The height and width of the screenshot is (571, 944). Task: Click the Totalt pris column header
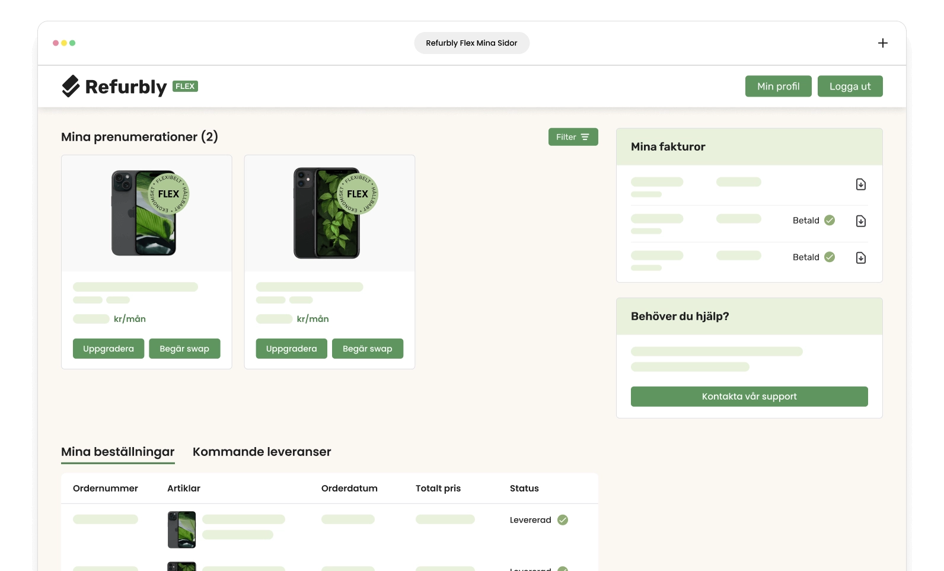pos(438,489)
